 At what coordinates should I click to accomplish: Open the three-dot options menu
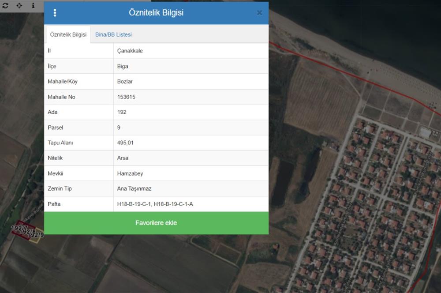tap(55, 12)
